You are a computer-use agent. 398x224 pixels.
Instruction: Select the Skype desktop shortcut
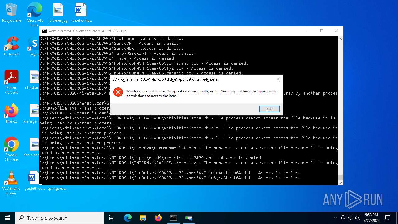[34, 47]
